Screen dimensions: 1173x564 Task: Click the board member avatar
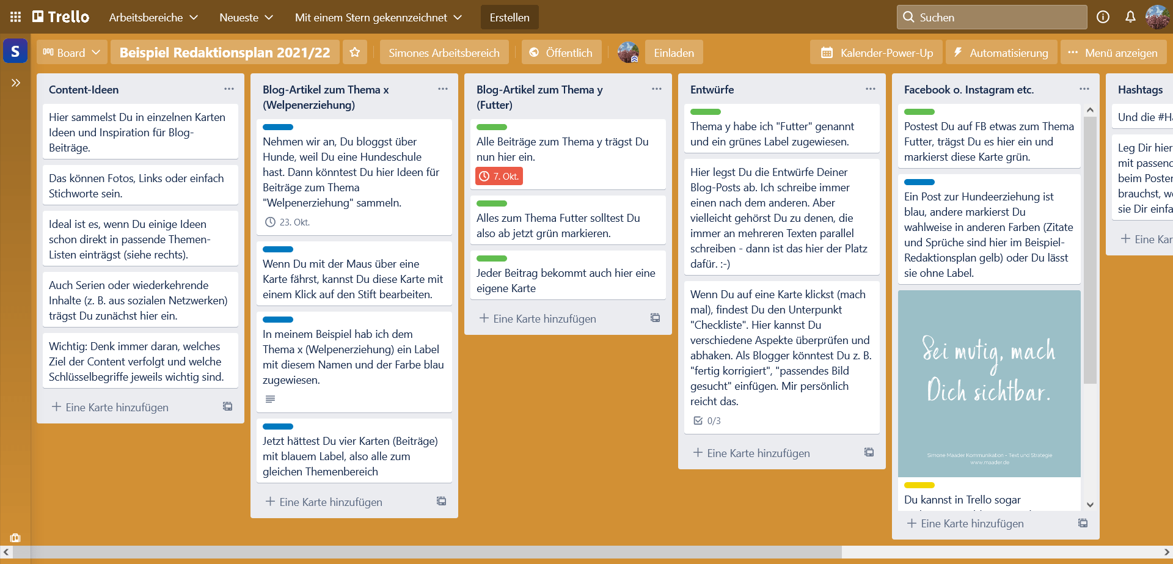click(628, 53)
